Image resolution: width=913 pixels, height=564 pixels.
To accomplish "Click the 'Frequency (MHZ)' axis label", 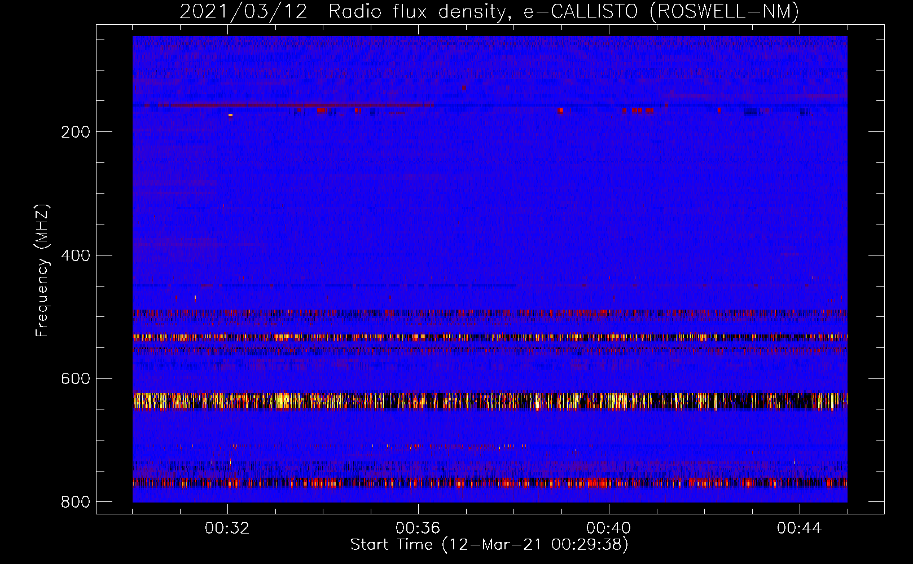I will click(42, 271).
